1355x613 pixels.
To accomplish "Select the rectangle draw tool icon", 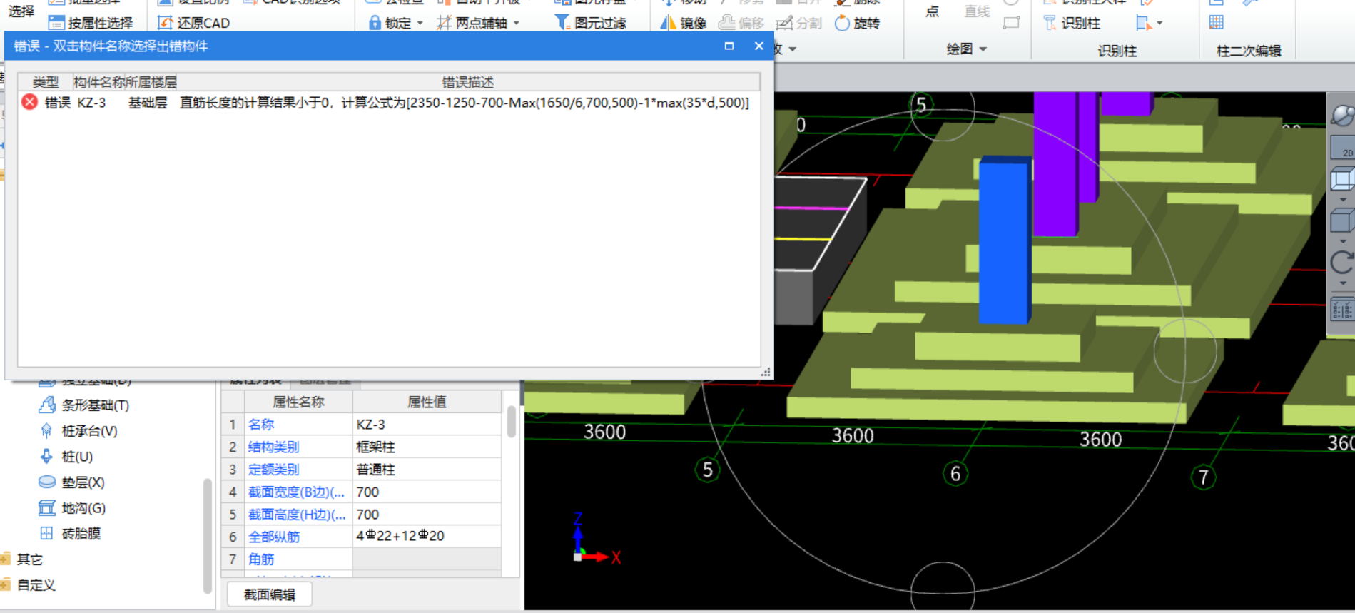I will coord(1011,23).
